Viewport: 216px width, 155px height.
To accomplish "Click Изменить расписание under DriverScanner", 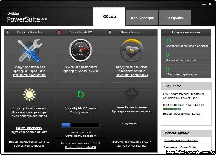I will (x=132, y=75).
